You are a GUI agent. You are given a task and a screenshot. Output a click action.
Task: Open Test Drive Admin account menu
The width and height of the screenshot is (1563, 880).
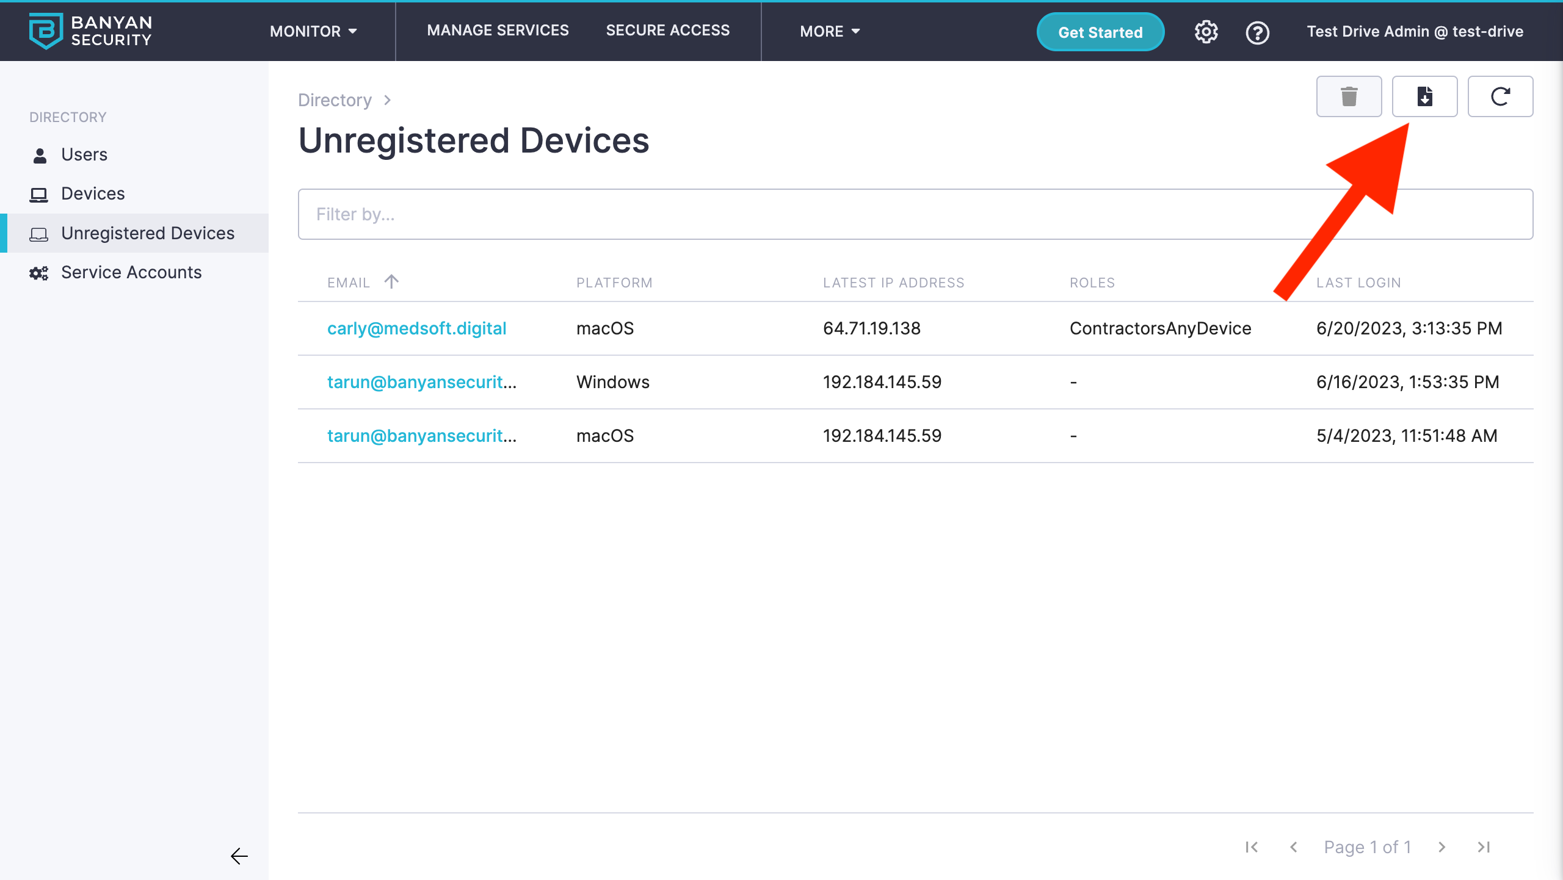(x=1415, y=31)
